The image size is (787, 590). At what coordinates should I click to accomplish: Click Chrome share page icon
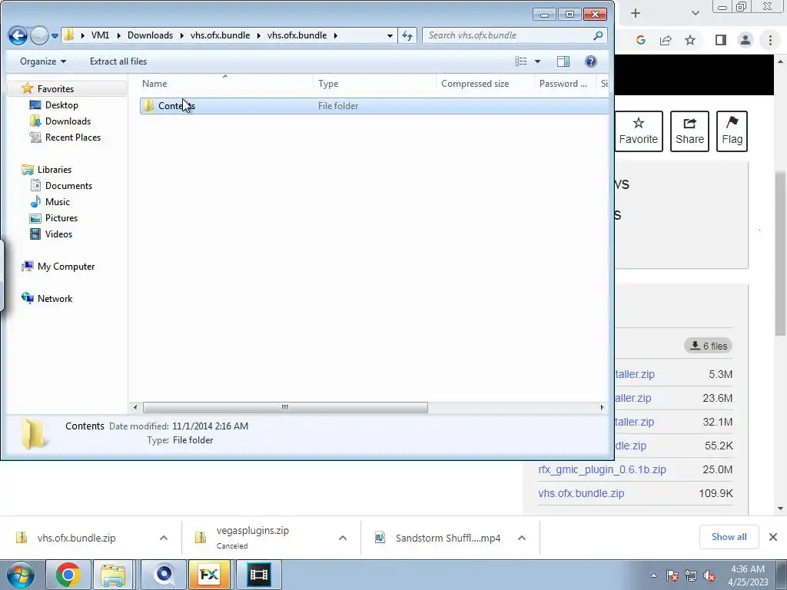point(666,40)
